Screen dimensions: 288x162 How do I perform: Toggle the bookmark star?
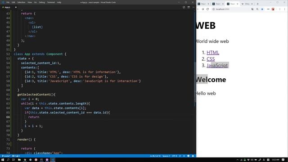(x=262, y=9)
